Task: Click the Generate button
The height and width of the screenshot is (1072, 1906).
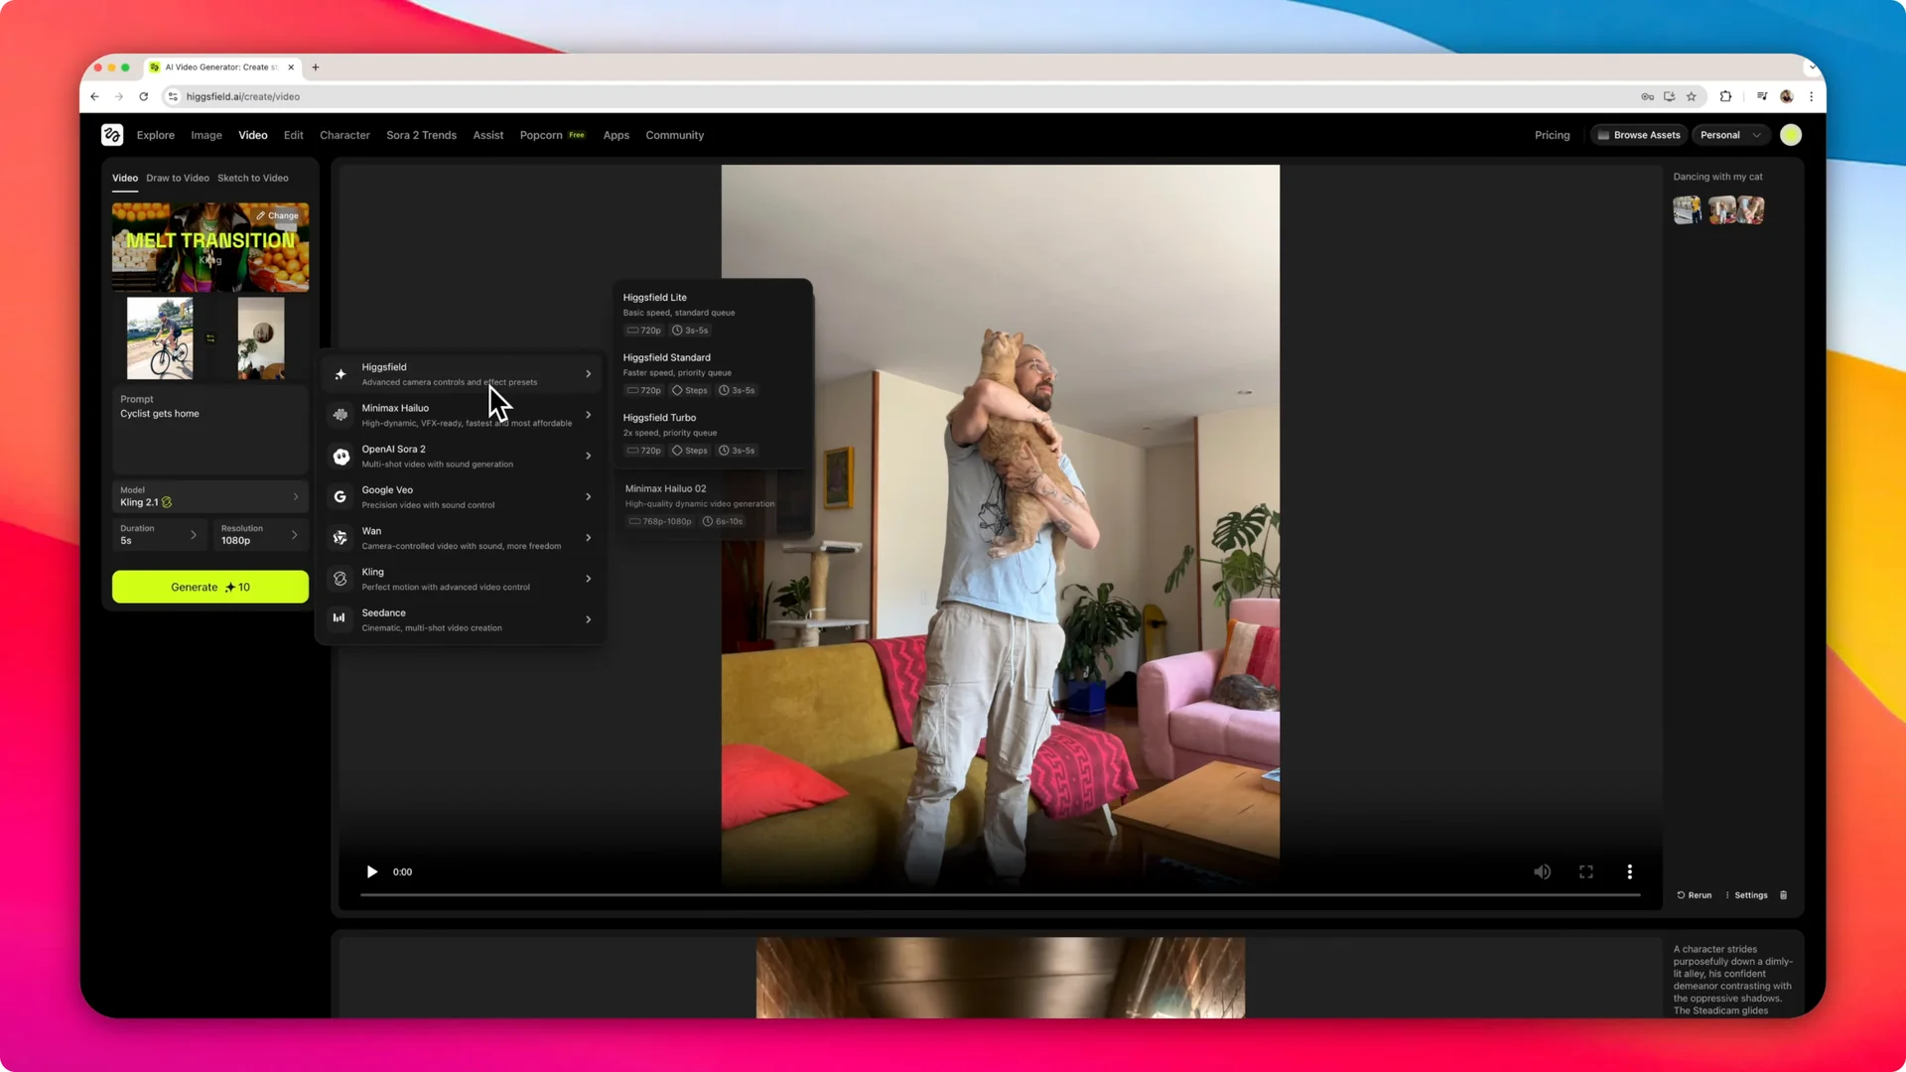Action: 209,587
